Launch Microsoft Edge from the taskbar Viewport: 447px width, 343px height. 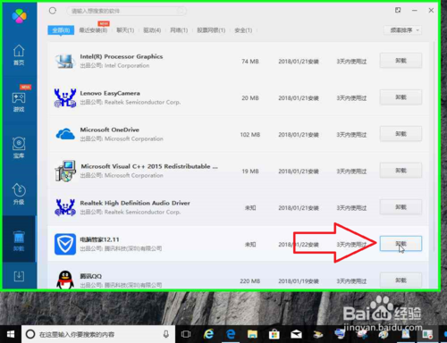coord(231,334)
